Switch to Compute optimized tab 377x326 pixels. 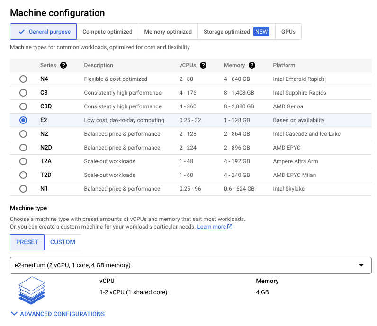click(x=108, y=32)
